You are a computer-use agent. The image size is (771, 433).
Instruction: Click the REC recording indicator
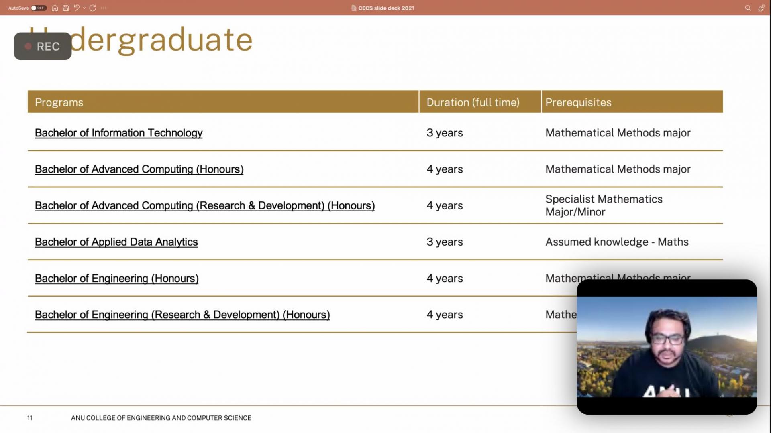tap(43, 46)
